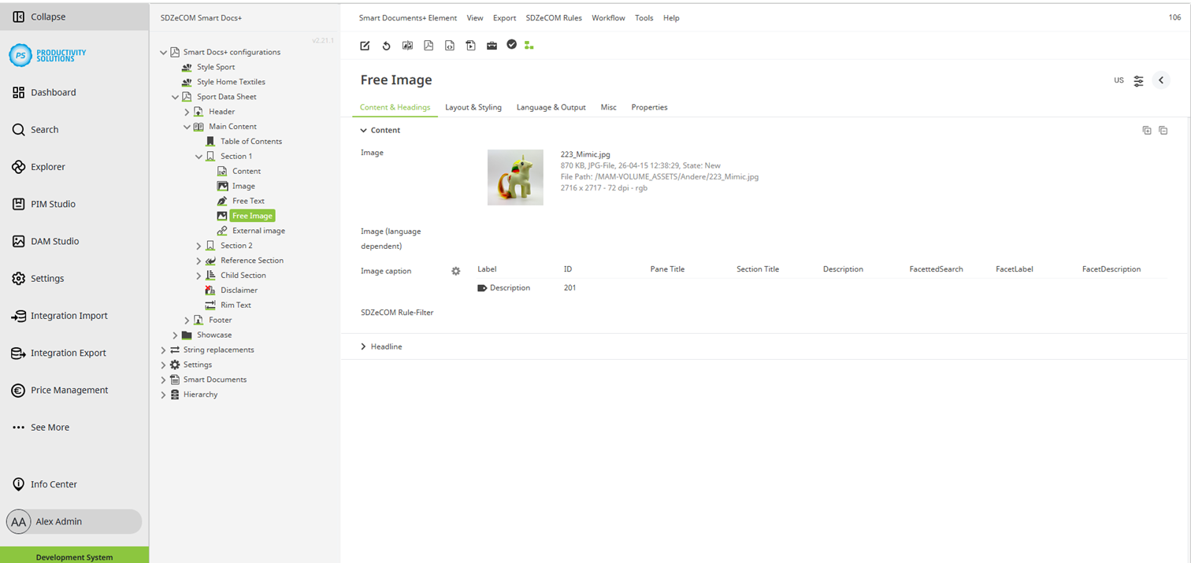Expand the Section 2 tree node

coord(199,246)
